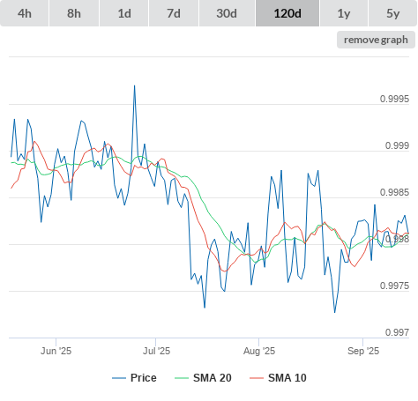Viewport: 418px width, 401px height.
Task: Click the Sep '25 axis label
Action: 363,351
